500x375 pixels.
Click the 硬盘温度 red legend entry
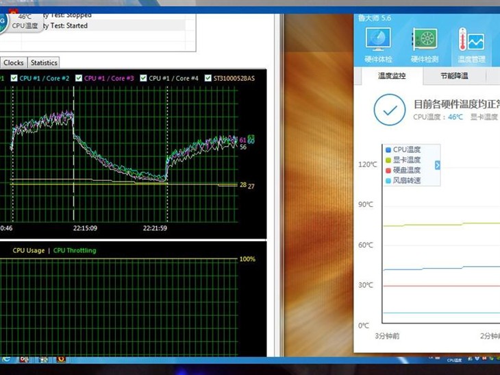(403, 170)
